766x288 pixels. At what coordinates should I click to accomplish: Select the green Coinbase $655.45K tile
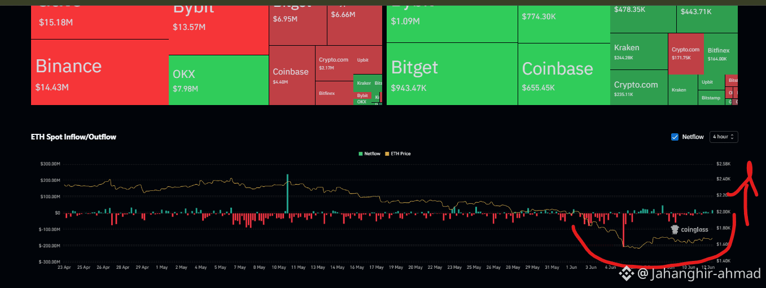click(563, 74)
